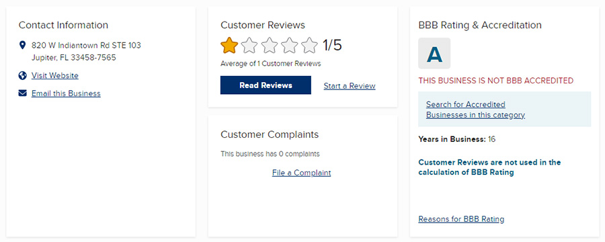This screenshot has width=605, height=242.
Task: Click the not BBB accredited notice
Action: 496,81
